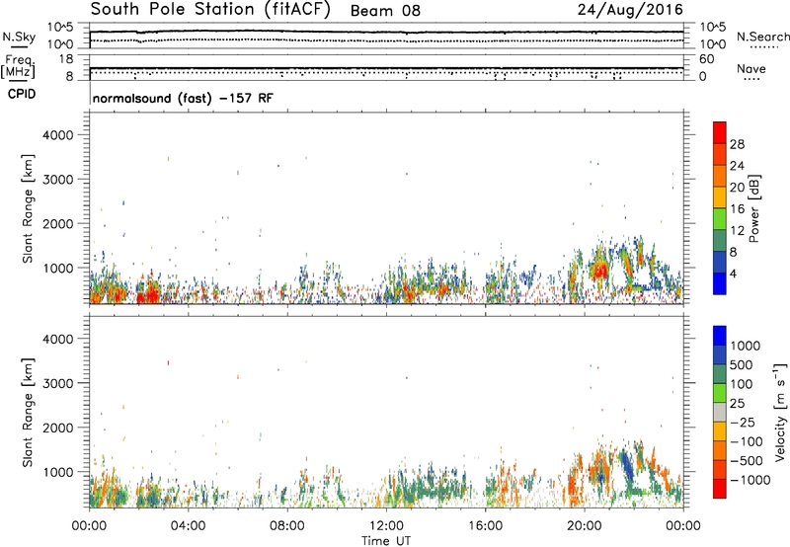
Task: Click the 'Velocity [m s-1]' color bar label
Action: click(780, 412)
